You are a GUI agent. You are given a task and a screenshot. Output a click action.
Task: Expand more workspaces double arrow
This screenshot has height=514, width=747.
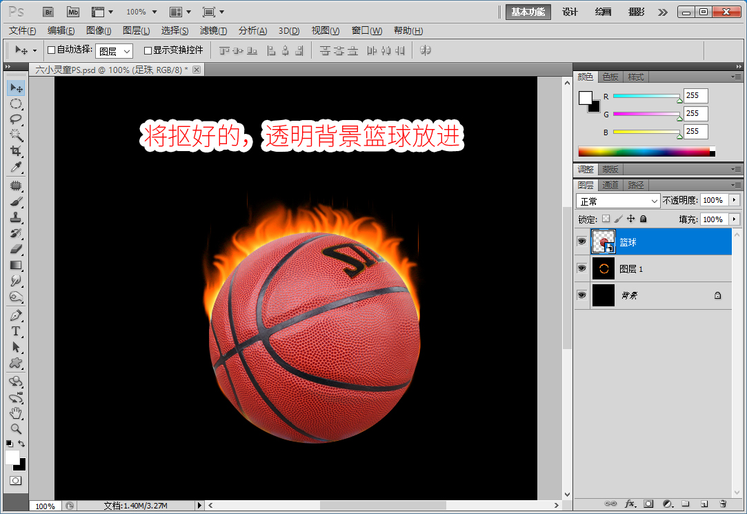663,12
